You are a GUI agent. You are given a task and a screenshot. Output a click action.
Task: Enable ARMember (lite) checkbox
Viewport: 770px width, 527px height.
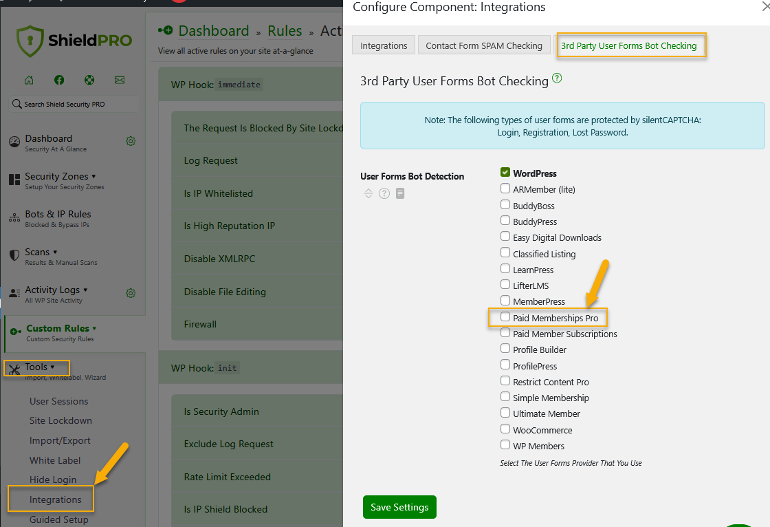(x=505, y=189)
